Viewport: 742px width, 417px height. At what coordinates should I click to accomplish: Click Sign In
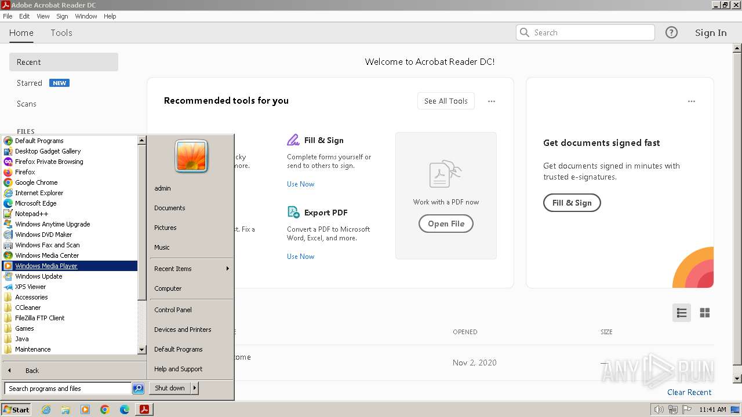pyautogui.click(x=711, y=32)
